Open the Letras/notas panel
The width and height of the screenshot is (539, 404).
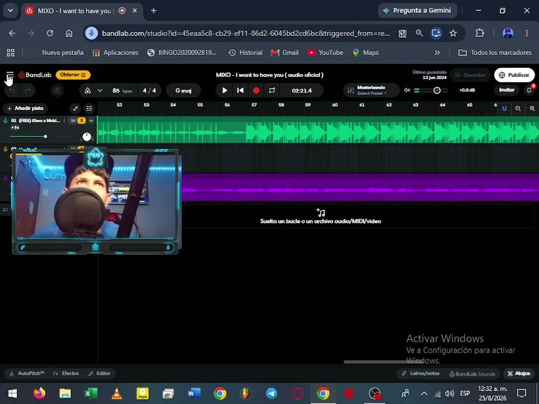pos(421,374)
